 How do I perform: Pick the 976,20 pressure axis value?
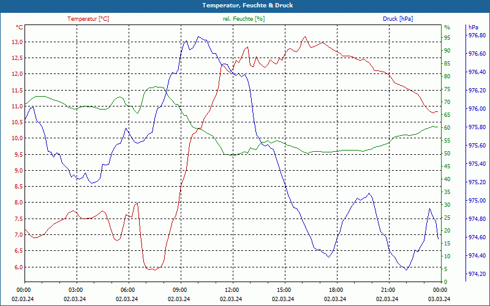pos(477,91)
